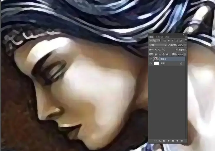Lock image pixels brush icon

tap(160, 54)
